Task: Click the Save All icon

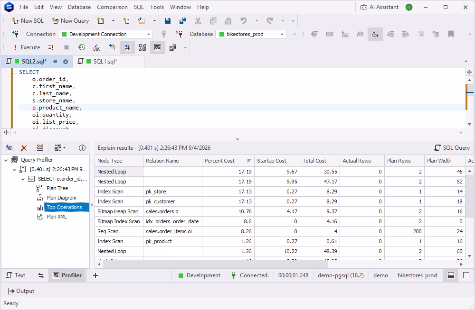Action: click(x=183, y=21)
